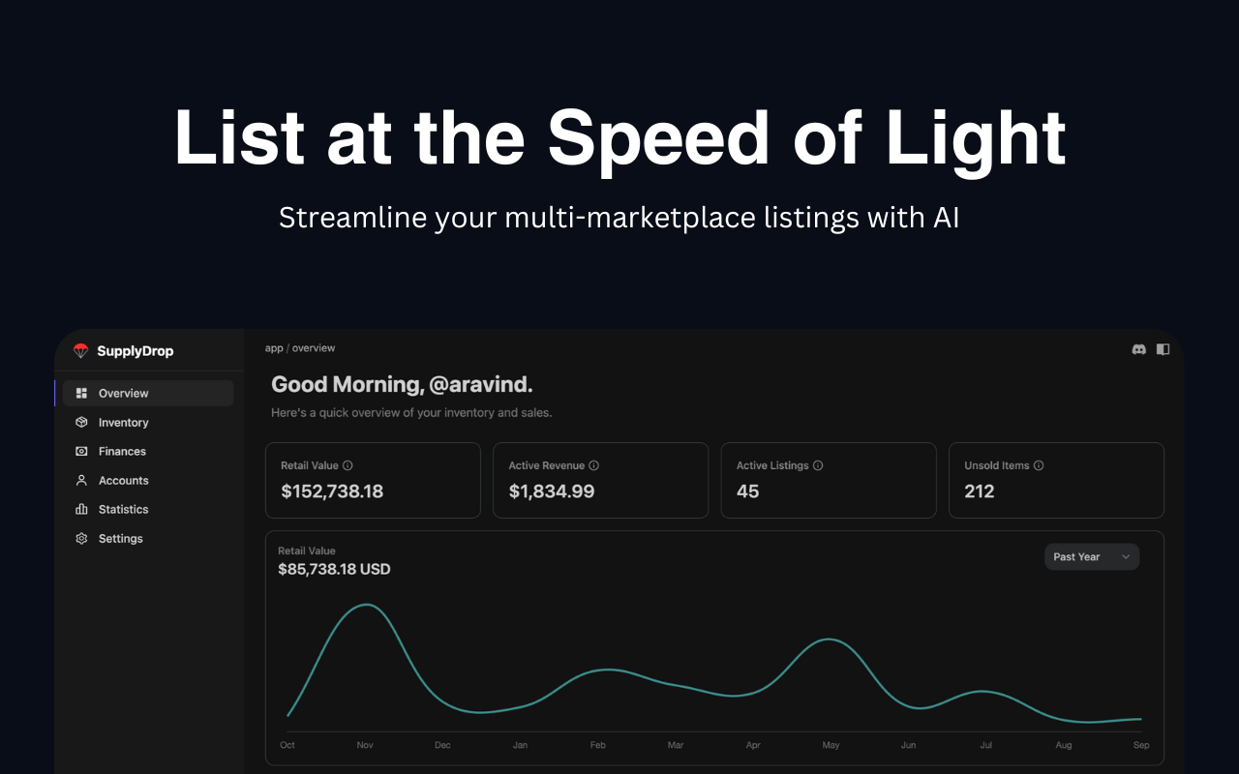Select the Finances menu item

coord(122,452)
